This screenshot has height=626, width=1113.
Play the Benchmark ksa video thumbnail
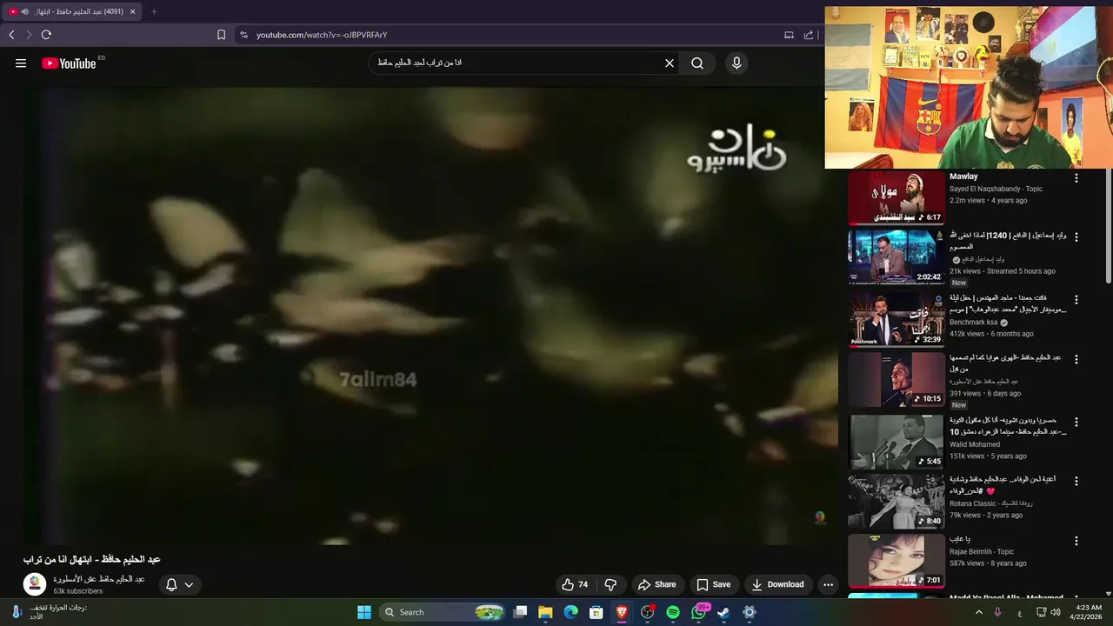(x=896, y=320)
